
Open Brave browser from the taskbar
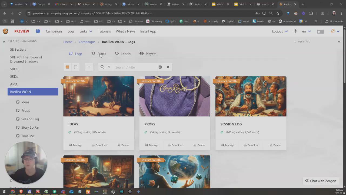tap(21, 191)
